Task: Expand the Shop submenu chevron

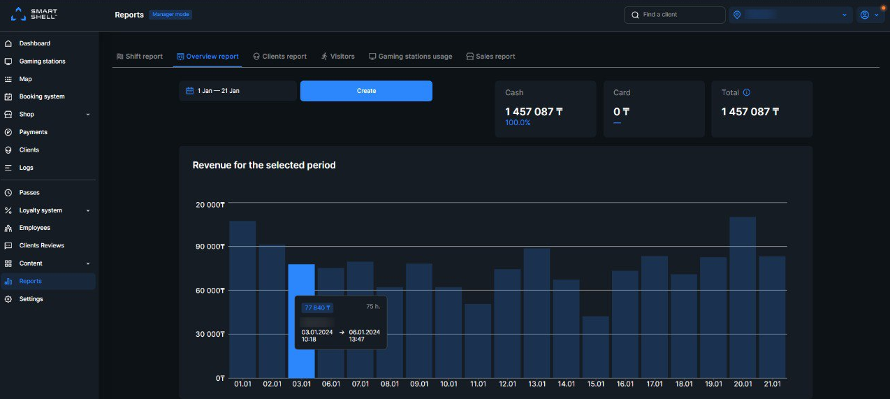Action: pos(88,115)
